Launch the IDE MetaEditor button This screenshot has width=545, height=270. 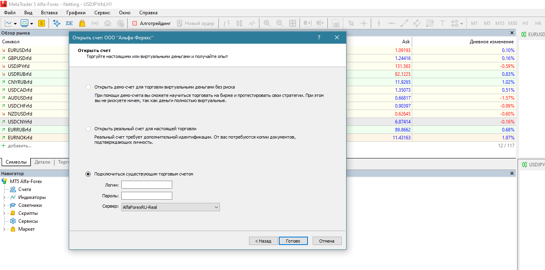(69, 23)
